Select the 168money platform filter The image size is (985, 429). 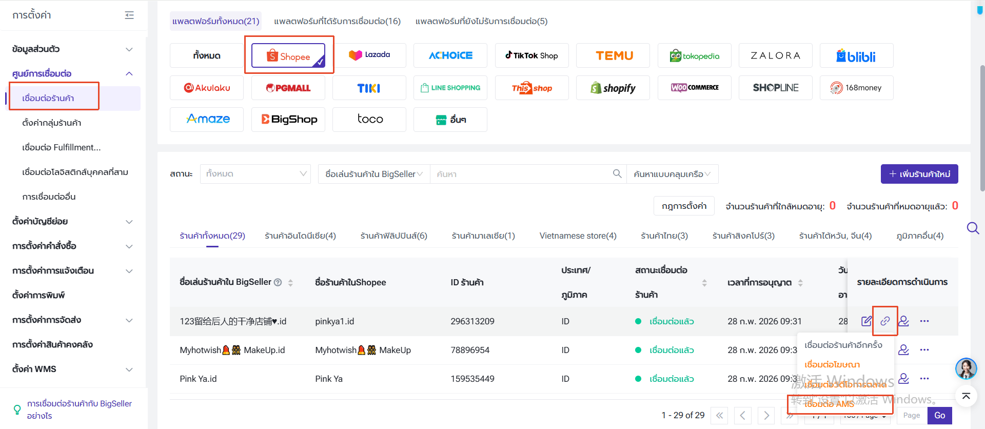(x=857, y=88)
